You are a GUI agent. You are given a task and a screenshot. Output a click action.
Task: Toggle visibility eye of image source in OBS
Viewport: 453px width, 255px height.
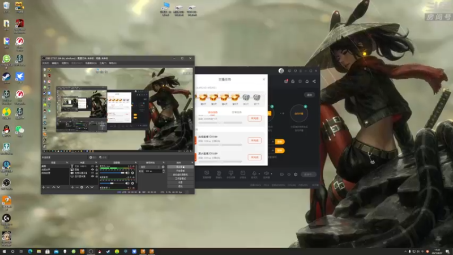click(x=92, y=169)
